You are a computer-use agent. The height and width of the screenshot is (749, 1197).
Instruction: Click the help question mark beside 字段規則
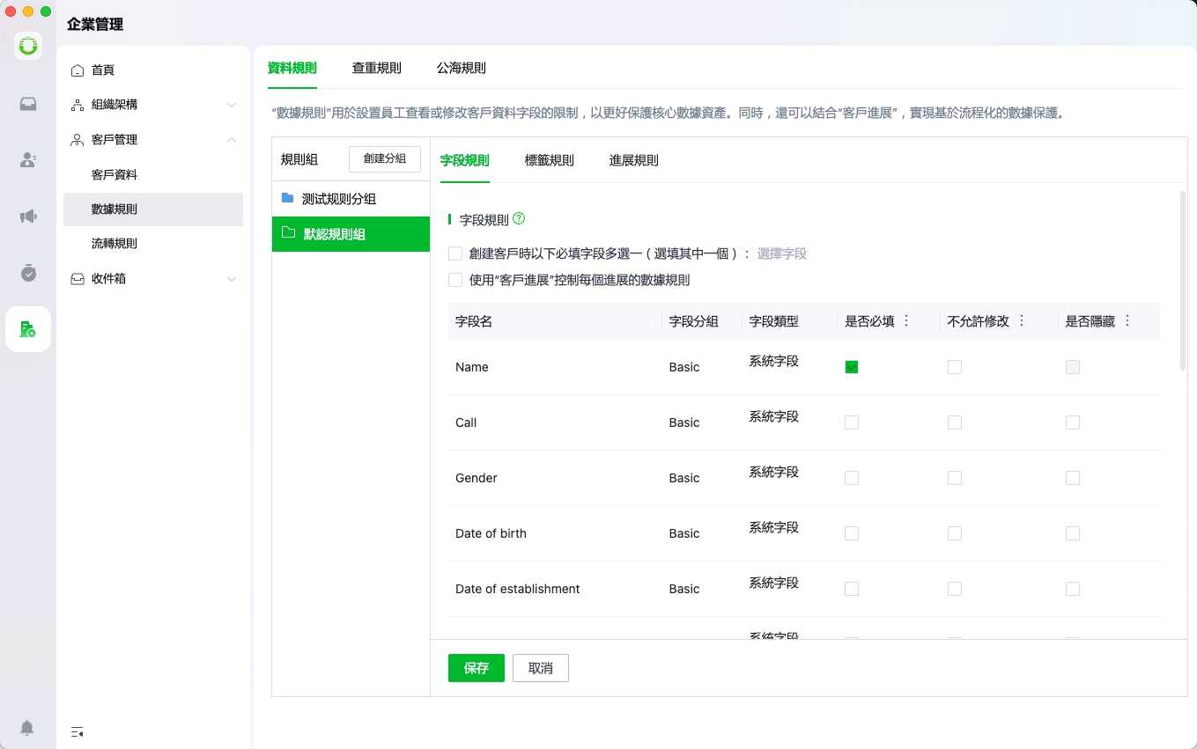[x=519, y=219]
